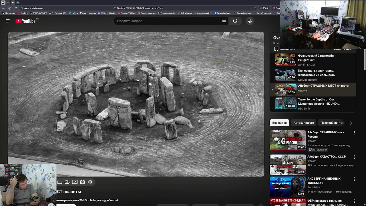Go back using browser back arrow
Image resolution: width=366 pixels, height=206 pixels.
tap(3, 8)
